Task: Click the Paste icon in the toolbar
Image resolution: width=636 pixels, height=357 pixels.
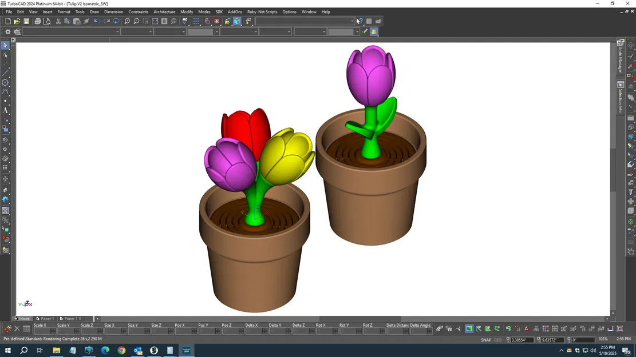Action: (76, 21)
